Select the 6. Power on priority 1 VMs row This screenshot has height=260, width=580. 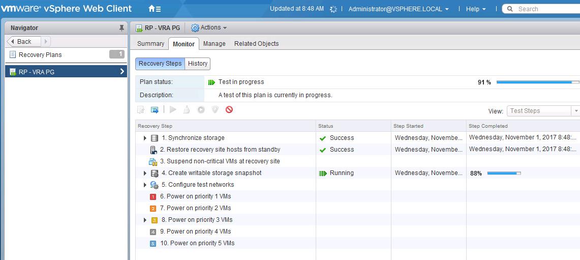(358, 196)
